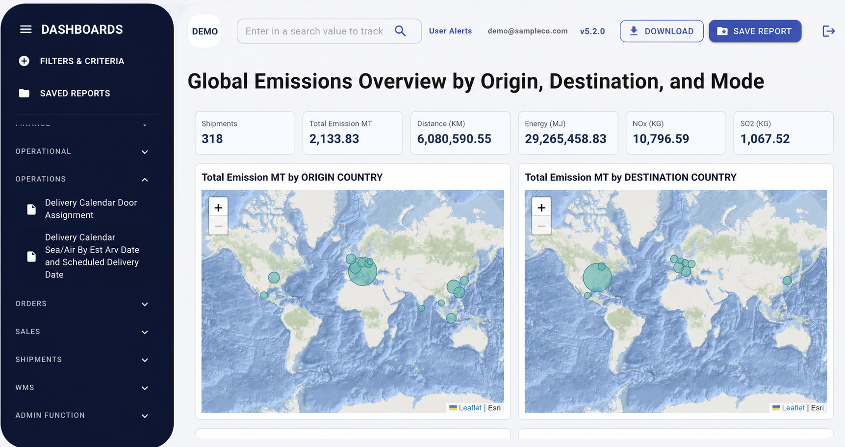Focus the search value to track field

pyautogui.click(x=329, y=31)
